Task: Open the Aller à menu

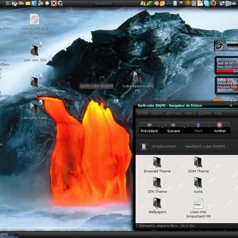Action: (190, 113)
